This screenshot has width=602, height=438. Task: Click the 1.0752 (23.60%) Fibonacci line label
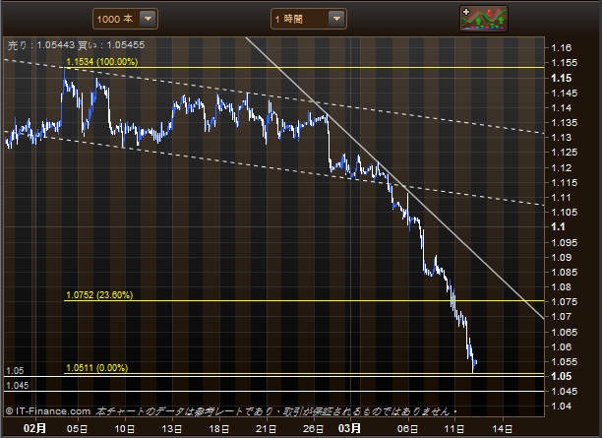coord(99,295)
